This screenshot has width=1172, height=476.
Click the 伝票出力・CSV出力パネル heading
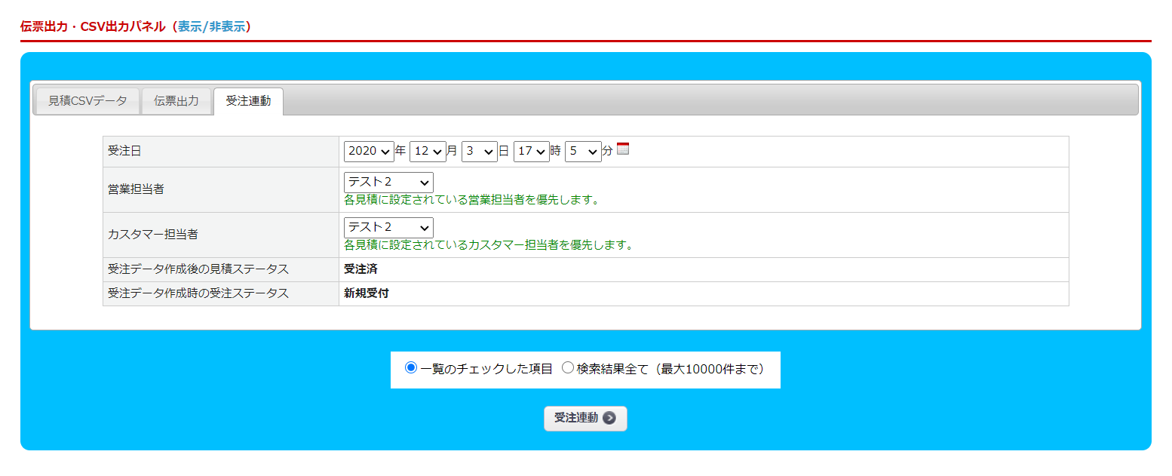click(x=93, y=26)
